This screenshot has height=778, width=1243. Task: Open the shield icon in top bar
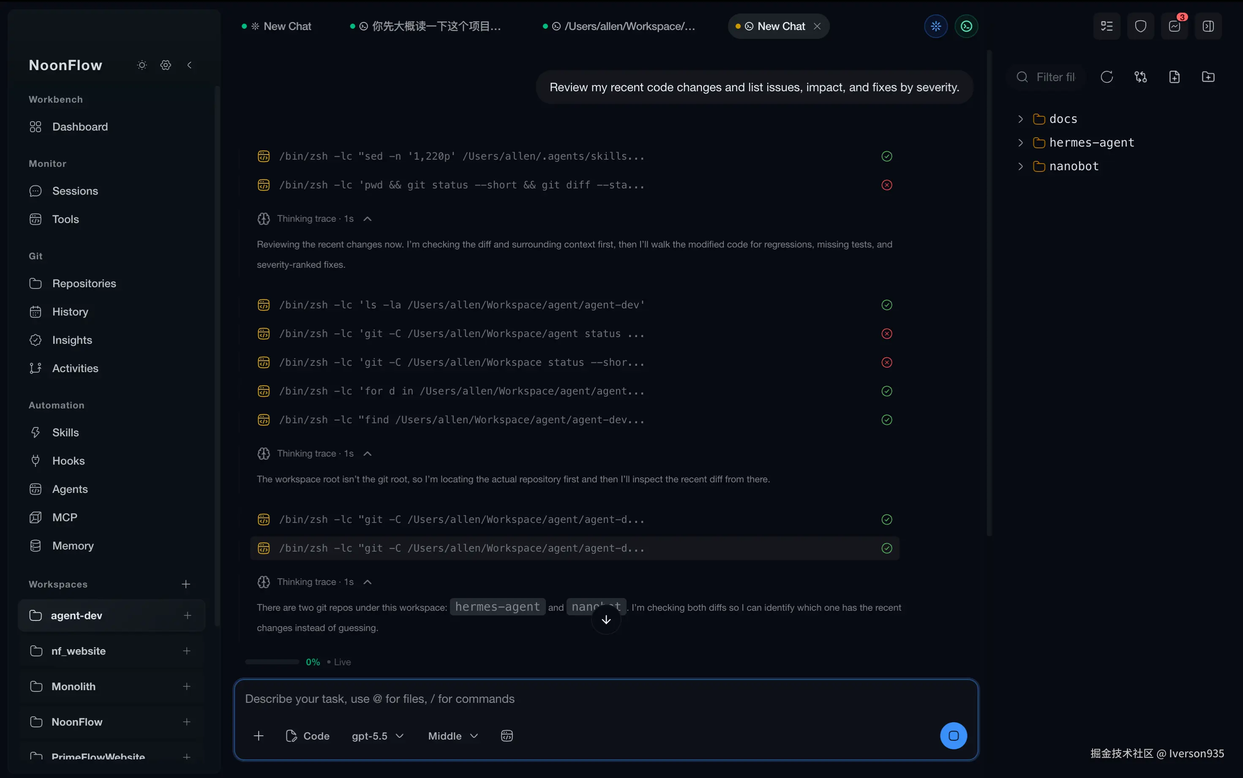tap(1141, 26)
